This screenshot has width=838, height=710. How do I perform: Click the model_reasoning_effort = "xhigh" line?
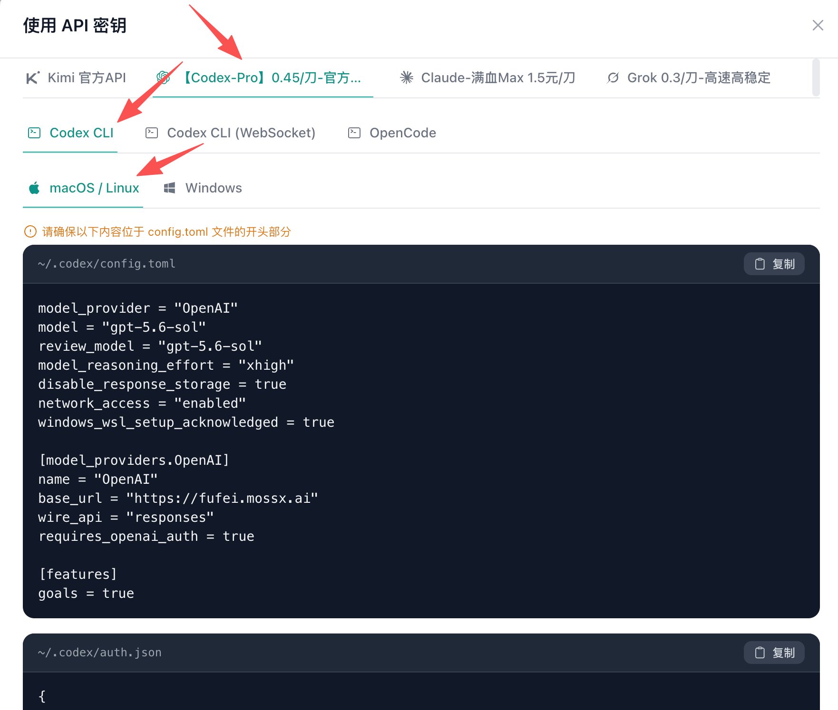click(x=166, y=365)
